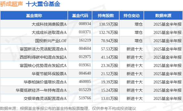Click the 持有股数 column header
This screenshot has height=111, width=183.
click(x=106, y=16)
